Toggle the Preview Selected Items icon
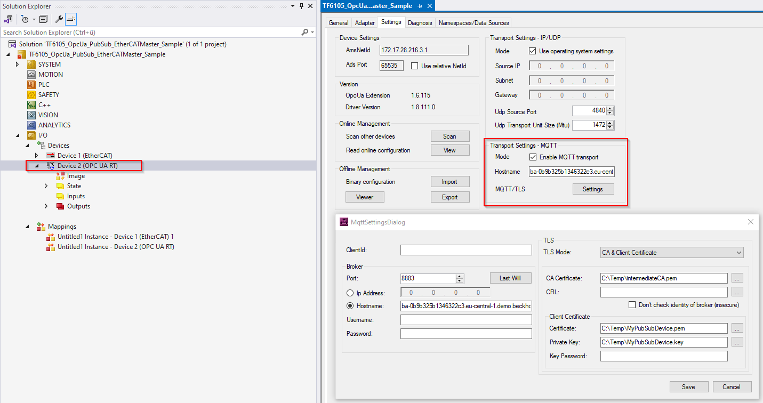 (71, 19)
